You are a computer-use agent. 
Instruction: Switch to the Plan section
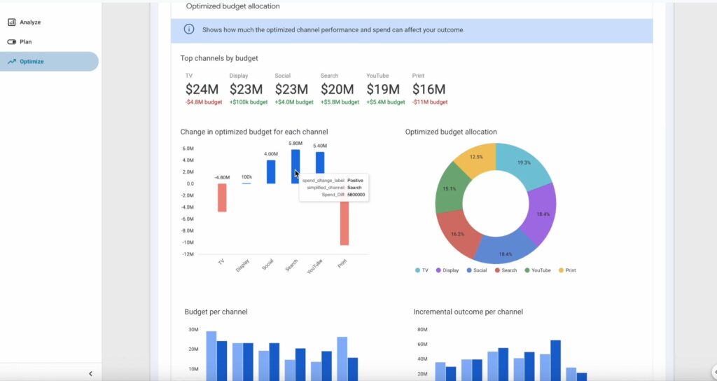pyautogui.click(x=25, y=42)
